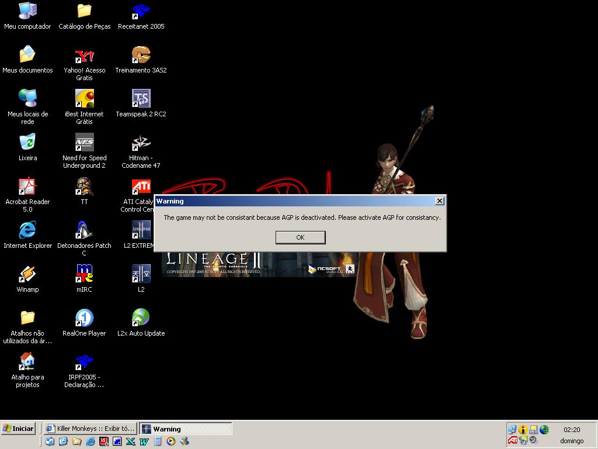Click Need for Speed Underground 2 icon
The image size is (598, 449).
[84, 143]
